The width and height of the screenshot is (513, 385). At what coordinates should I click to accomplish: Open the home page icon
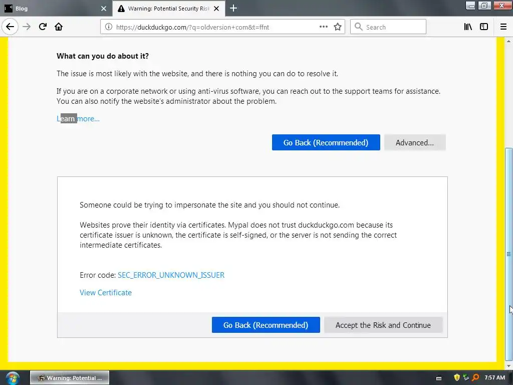[x=59, y=27]
